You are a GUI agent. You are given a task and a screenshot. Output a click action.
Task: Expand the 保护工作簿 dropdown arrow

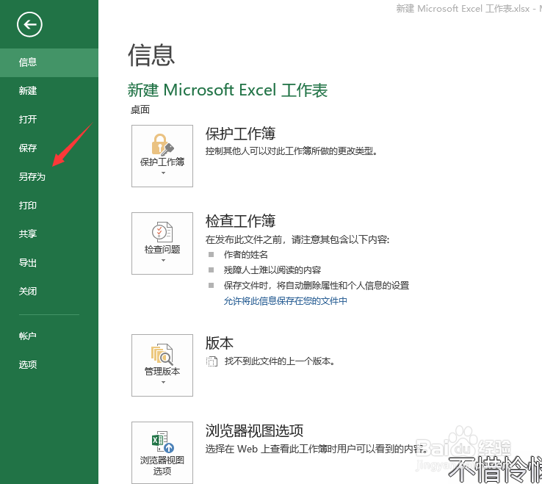[x=163, y=173]
